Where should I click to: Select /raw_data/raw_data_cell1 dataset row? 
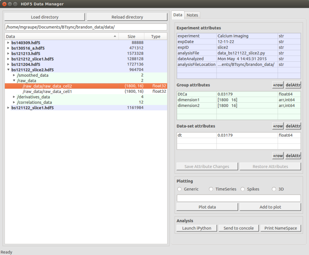(x=86, y=91)
